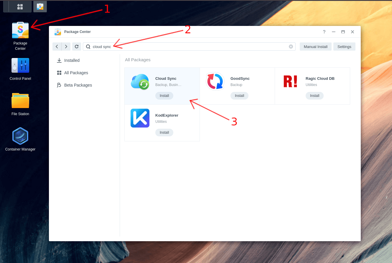Install the Cloud Sync package
This screenshot has height=263, width=392.
click(164, 96)
